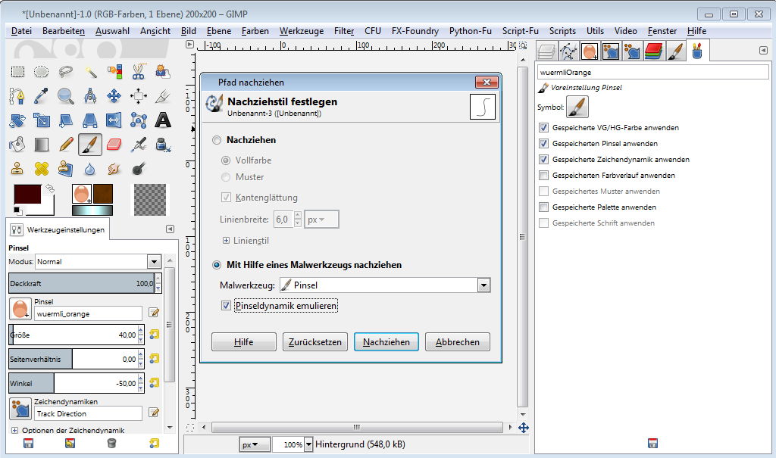Click the active pattern thumbnail in toolbox
The image size is (776, 458).
[x=103, y=194]
